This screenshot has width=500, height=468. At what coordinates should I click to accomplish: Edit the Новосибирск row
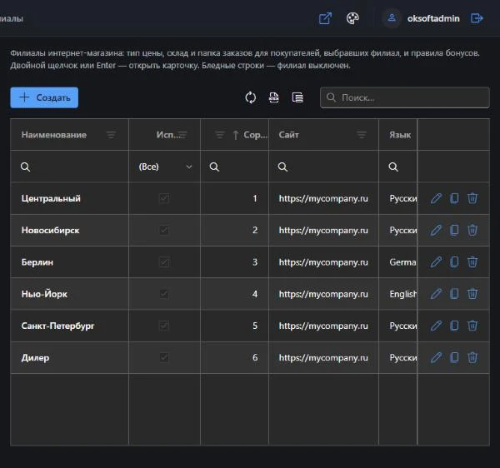pyautogui.click(x=436, y=230)
